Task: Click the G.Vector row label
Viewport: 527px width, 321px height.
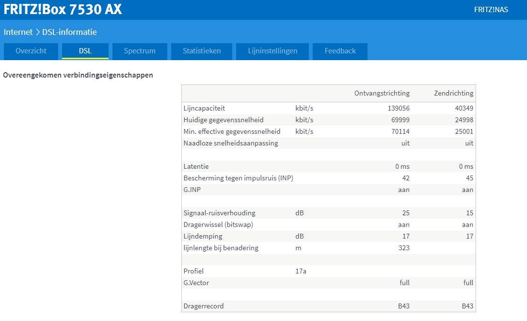Action: pos(196,283)
